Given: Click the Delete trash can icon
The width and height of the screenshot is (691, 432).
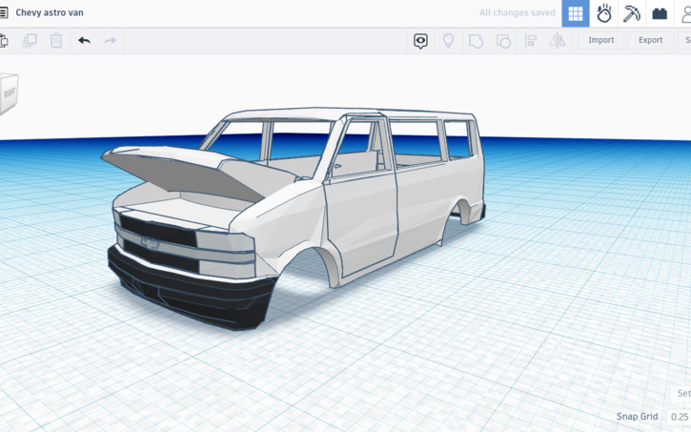Looking at the screenshot, I should click(56, 41).
